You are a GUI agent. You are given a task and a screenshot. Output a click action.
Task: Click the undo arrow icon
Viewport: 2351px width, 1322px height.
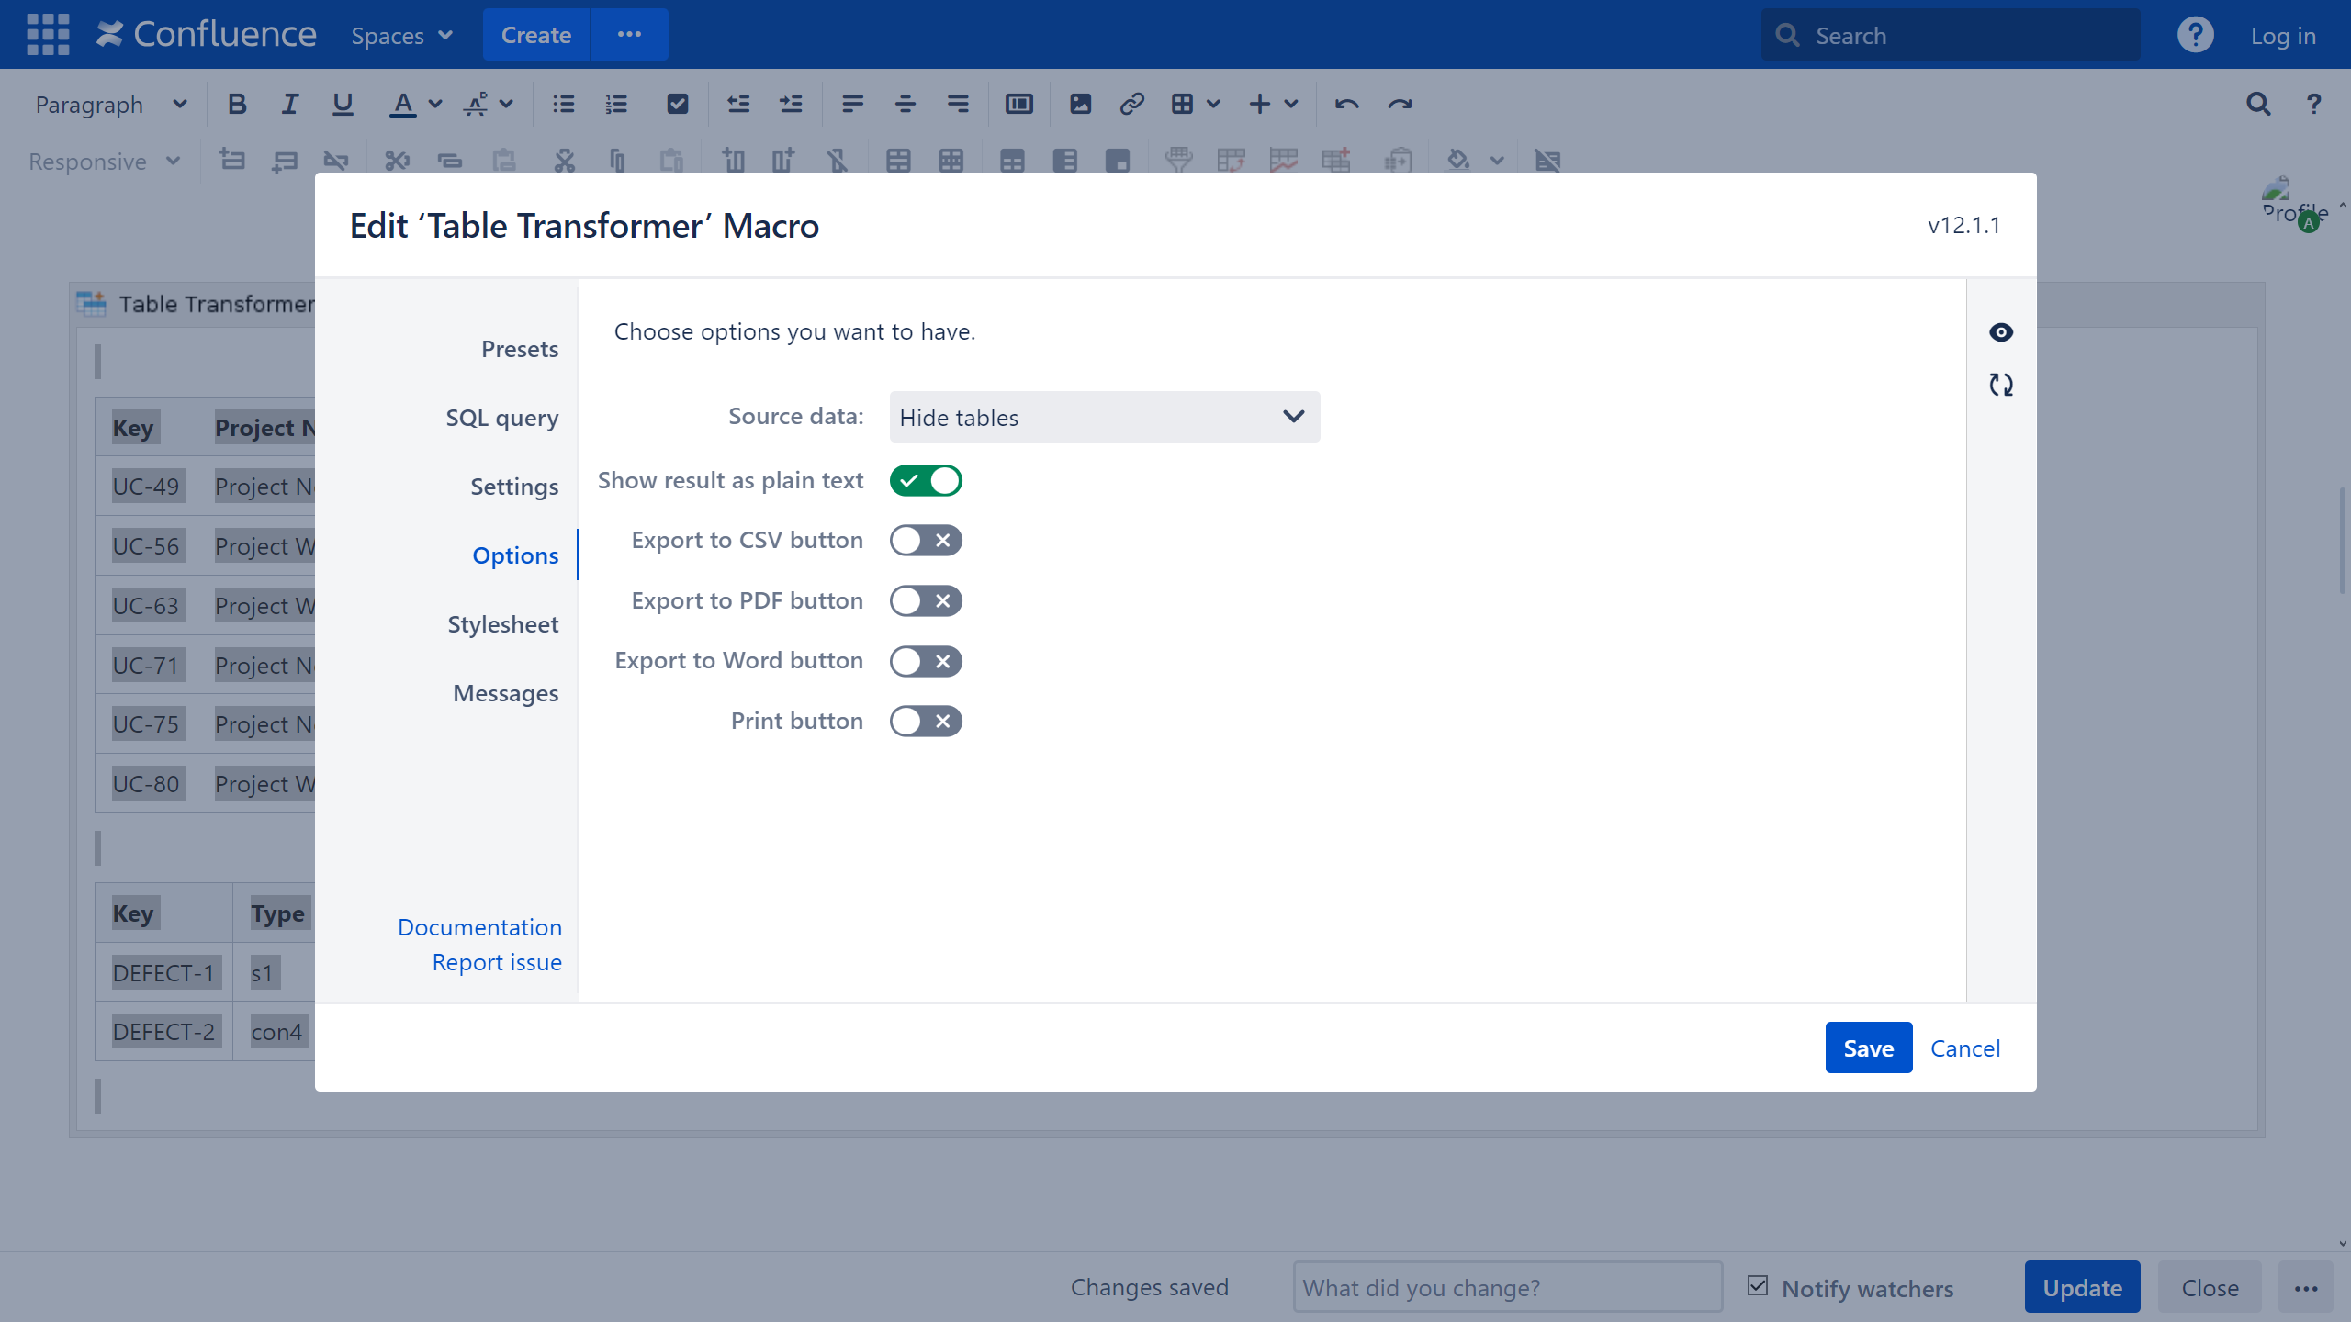1346,104
